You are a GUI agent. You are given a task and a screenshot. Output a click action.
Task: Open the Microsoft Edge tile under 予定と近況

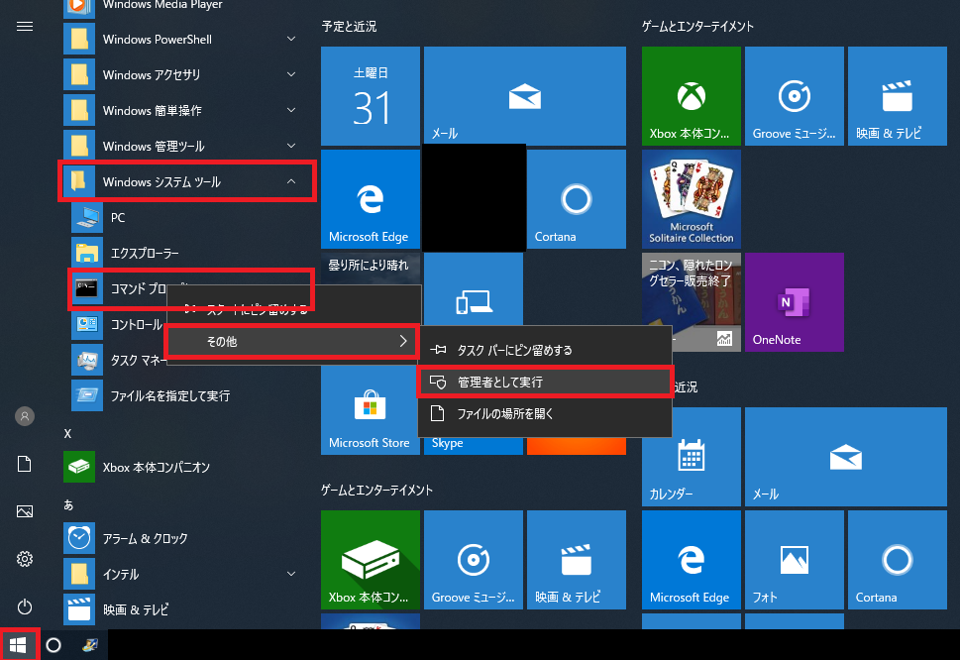coord(371,199)
